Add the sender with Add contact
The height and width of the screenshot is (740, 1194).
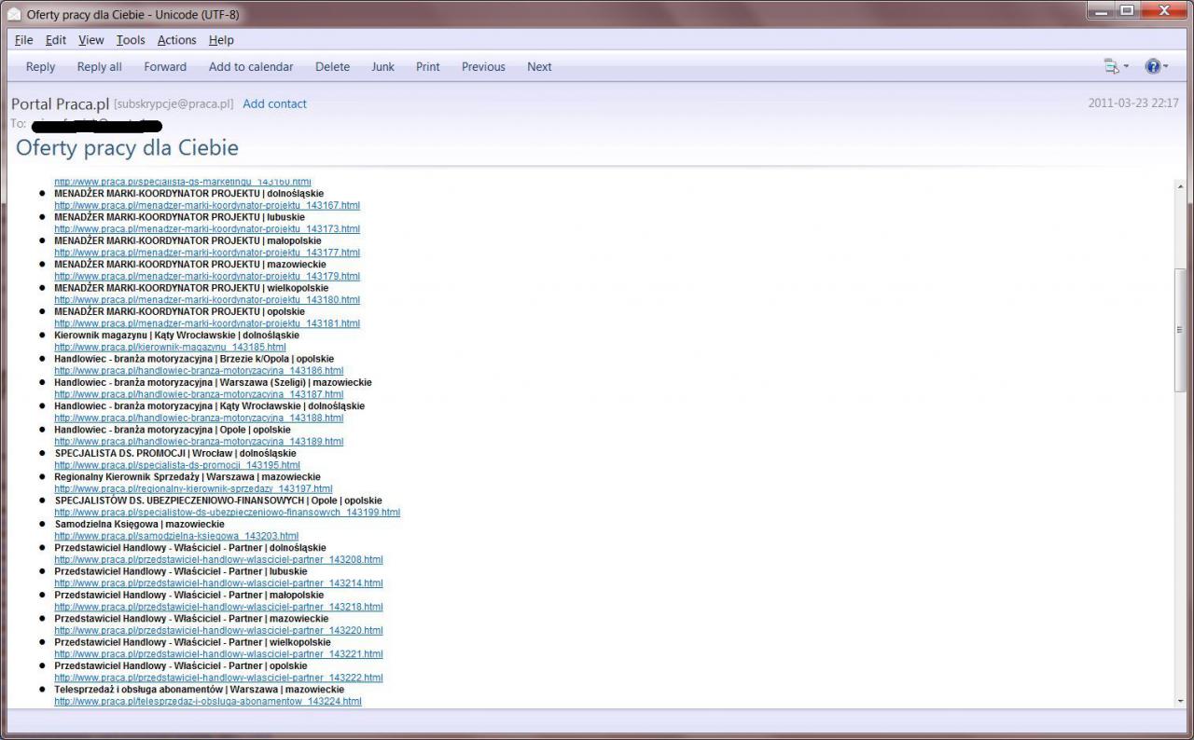pyautogui.click(x=274, y=103)
